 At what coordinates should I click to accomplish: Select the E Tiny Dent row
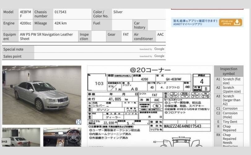(228, 122)
